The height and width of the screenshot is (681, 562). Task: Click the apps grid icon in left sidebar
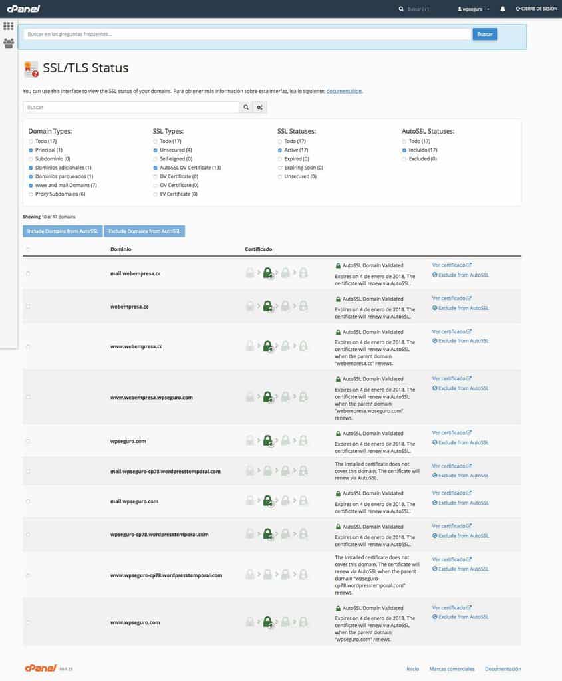(9, 25)
